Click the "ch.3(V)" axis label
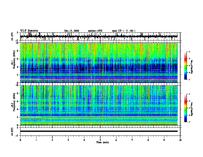The height and width of the screenshot is (157, 203). tap(12, 132)
